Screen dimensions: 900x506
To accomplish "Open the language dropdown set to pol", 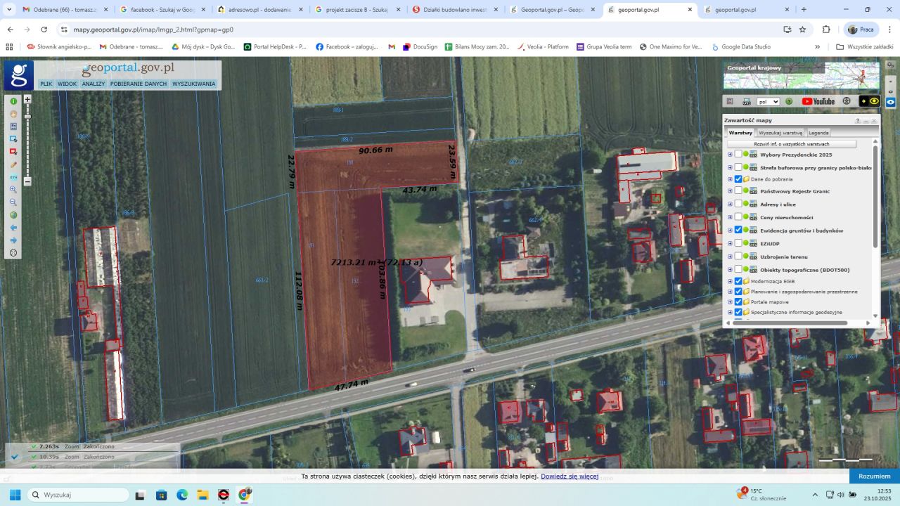I will click(x=768, y=101).
